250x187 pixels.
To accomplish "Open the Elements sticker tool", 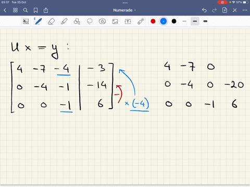I will [102, 21].
